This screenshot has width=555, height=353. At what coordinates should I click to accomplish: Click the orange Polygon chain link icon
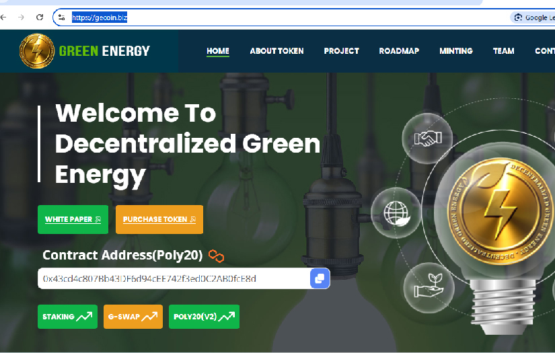click(x=215, y=256)
